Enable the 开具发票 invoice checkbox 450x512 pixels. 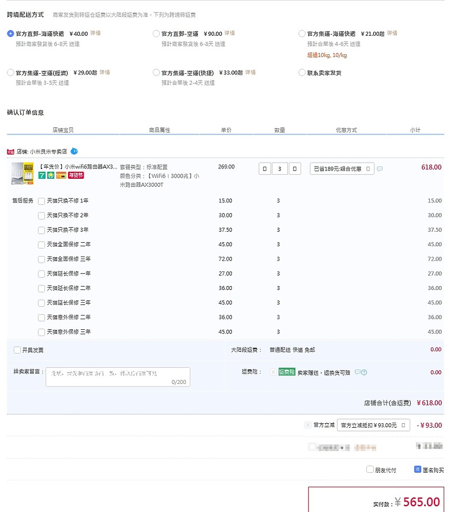pos(17,350)
